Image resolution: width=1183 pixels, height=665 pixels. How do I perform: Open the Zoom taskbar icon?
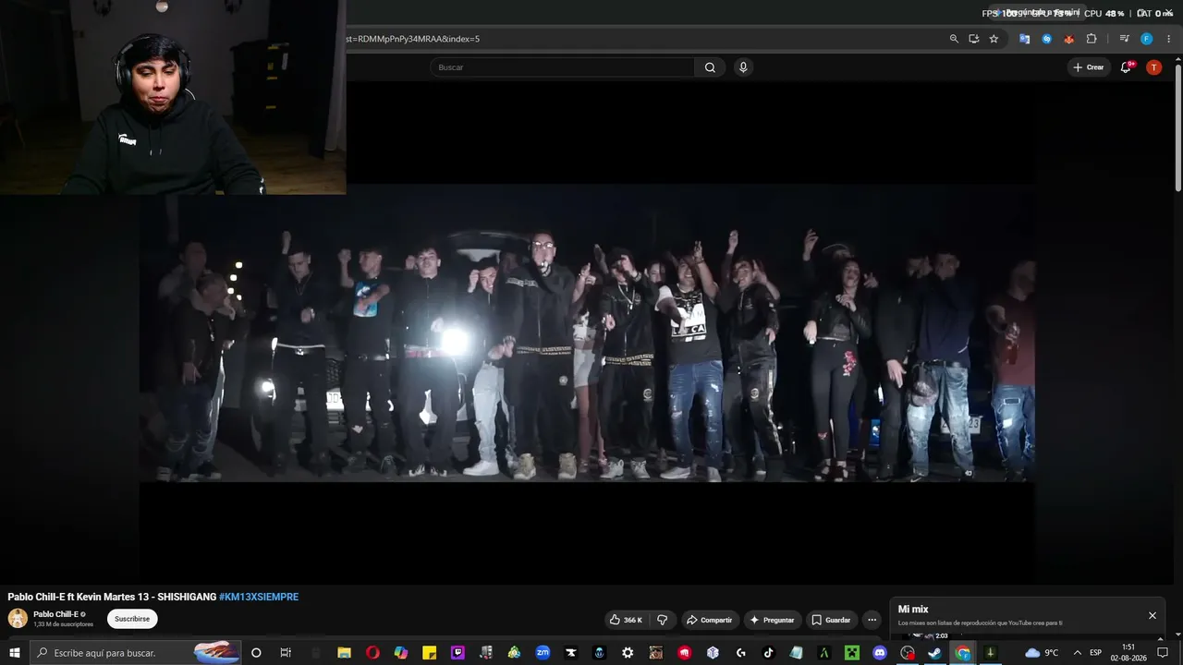click(543, 653)
